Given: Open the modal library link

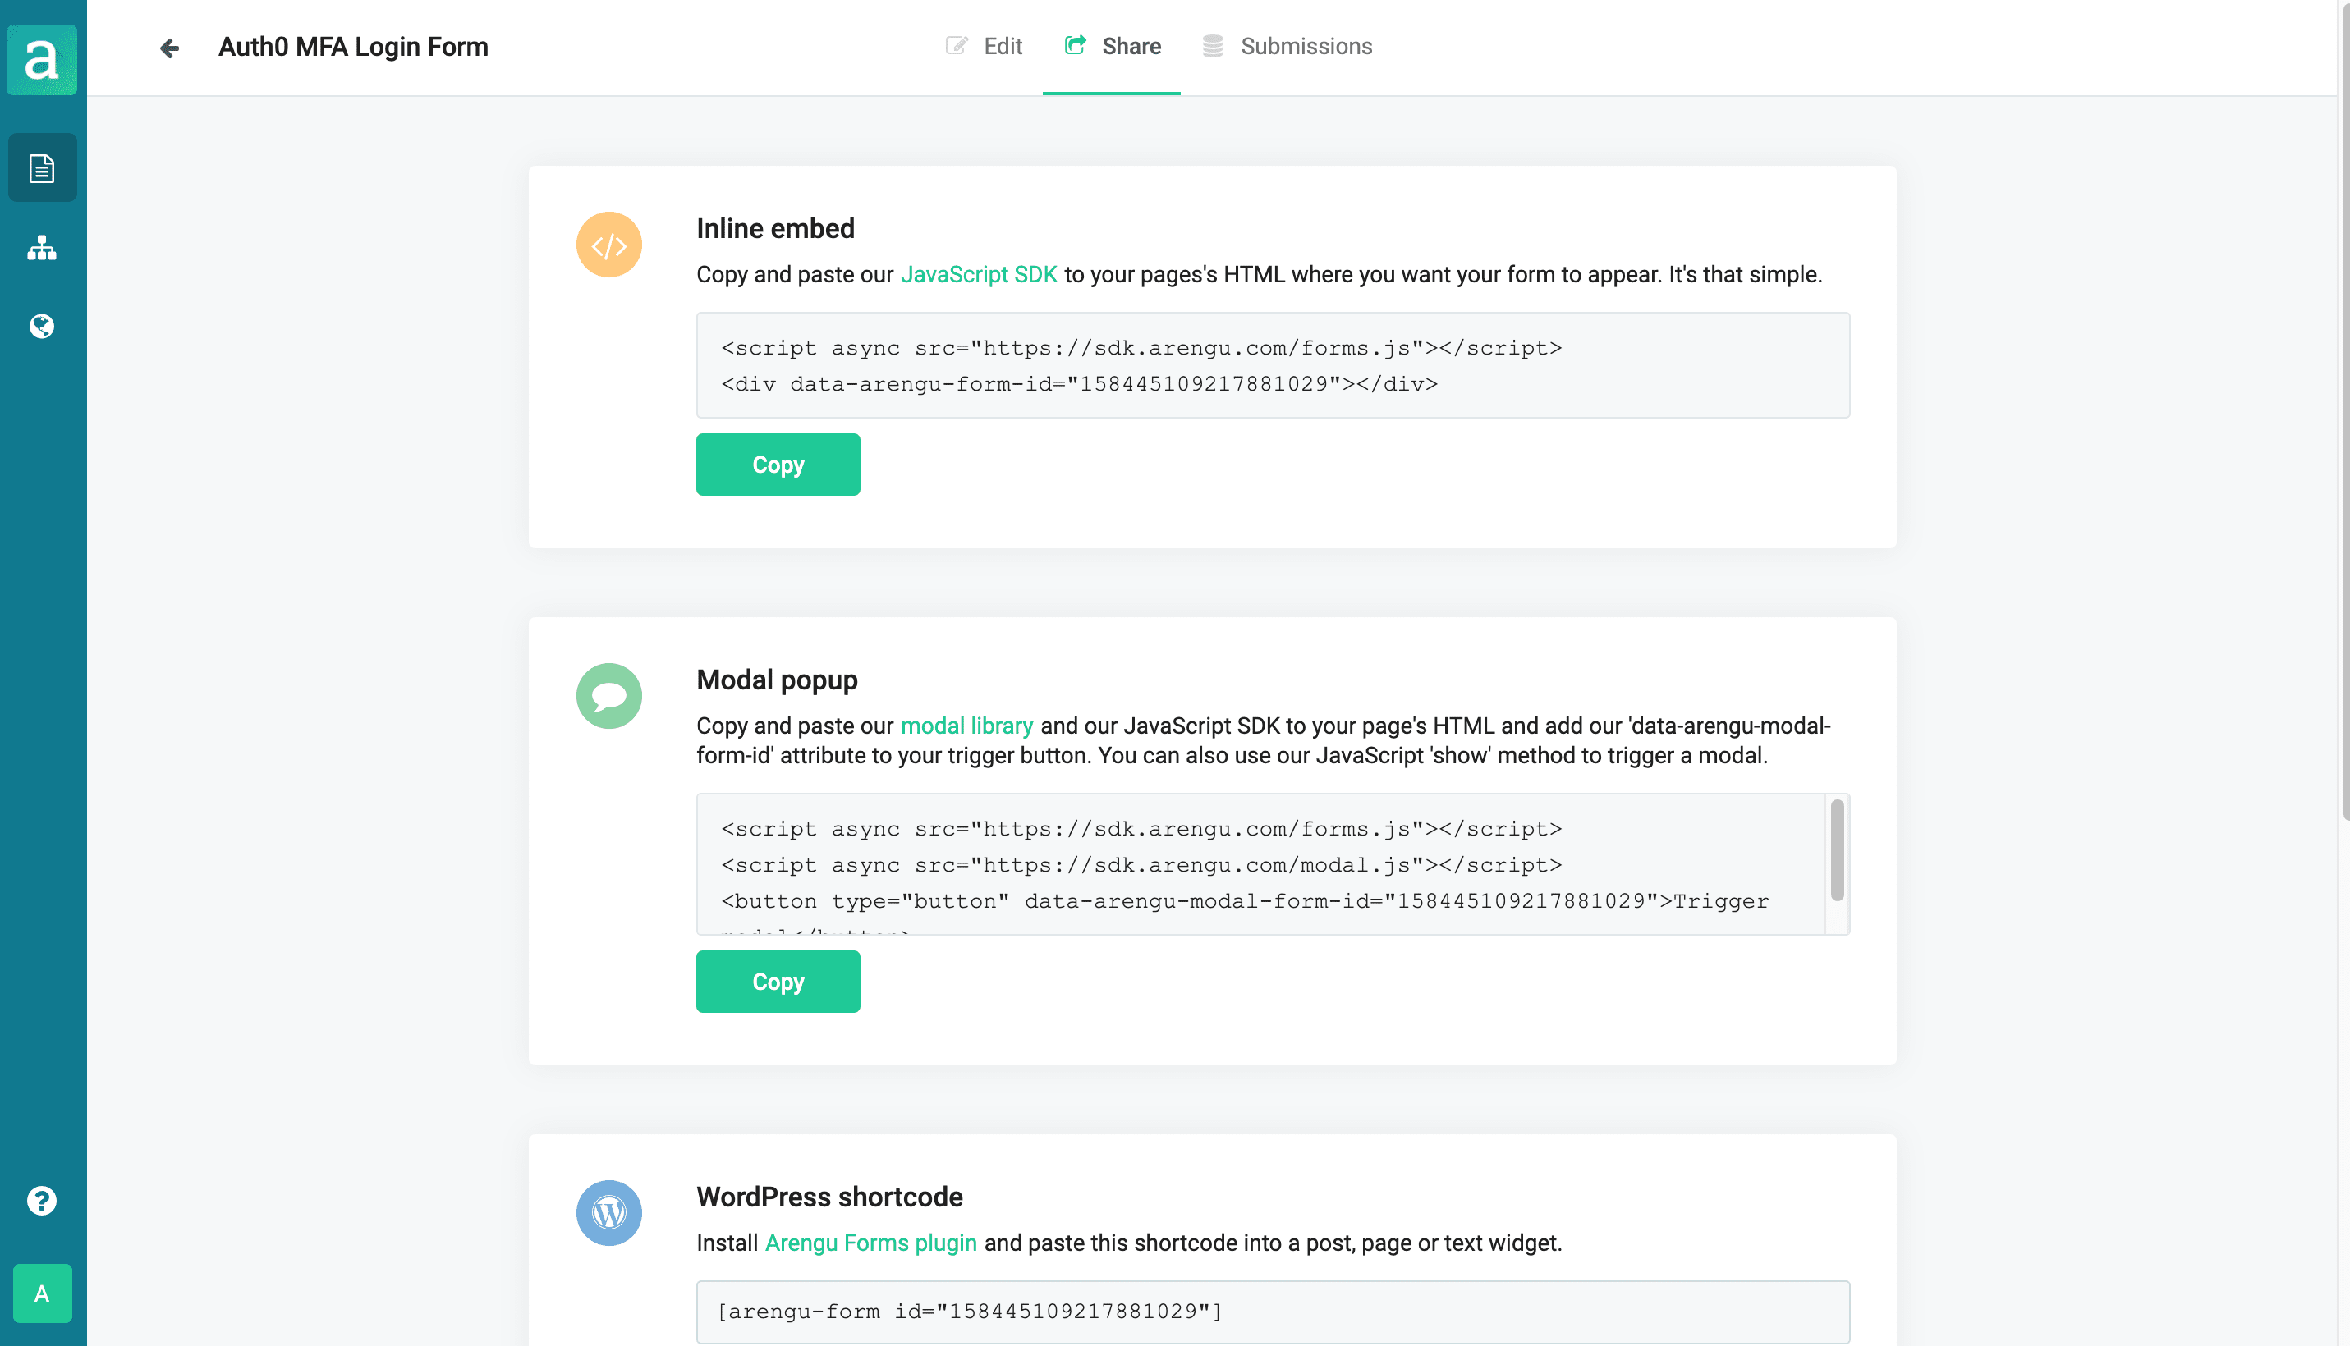Looking at the screenshot, I should [x=966, y=726].
